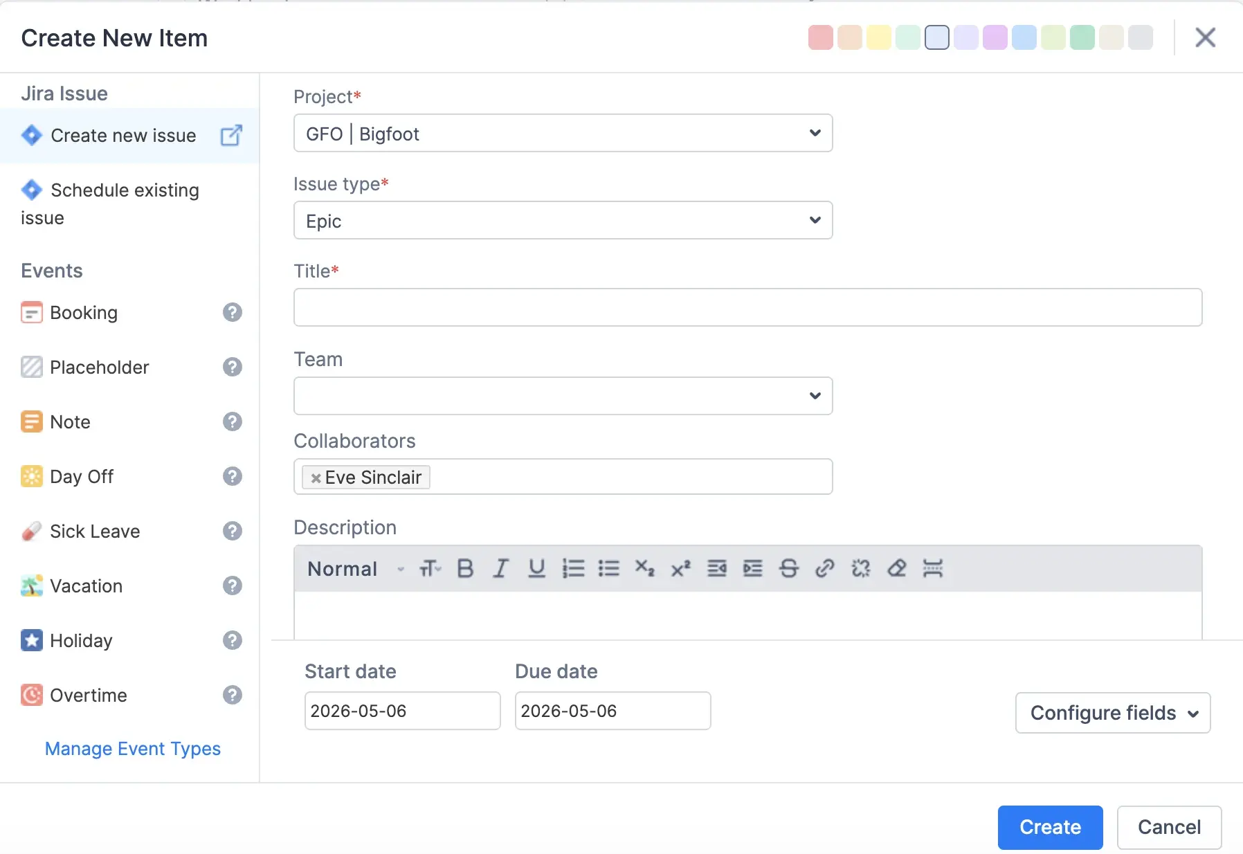Show help for Note event
Viewport: 1243px width, 854px height.
(x=233, y=421)
